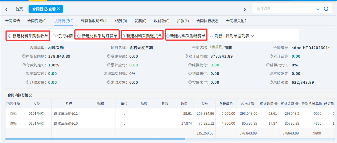
Task: Click 新建材料采购验收单 button
Action: point(28,36)
